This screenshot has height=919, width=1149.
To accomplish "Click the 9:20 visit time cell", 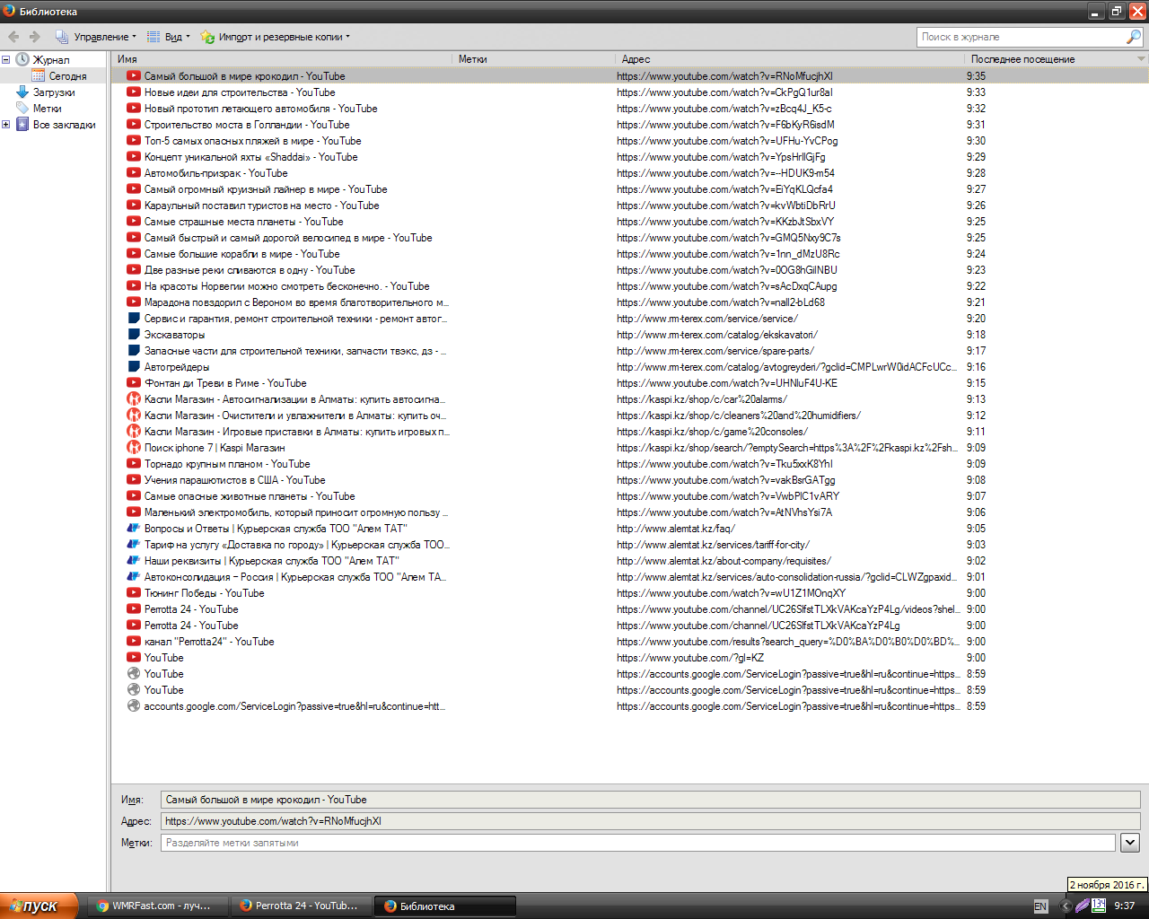I will tap(976, 319).
